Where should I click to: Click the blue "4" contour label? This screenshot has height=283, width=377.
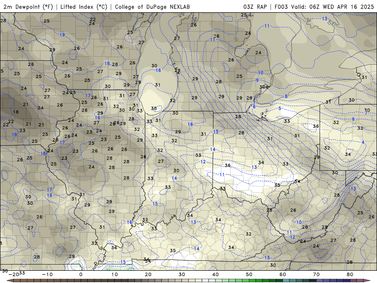(363, 142)
